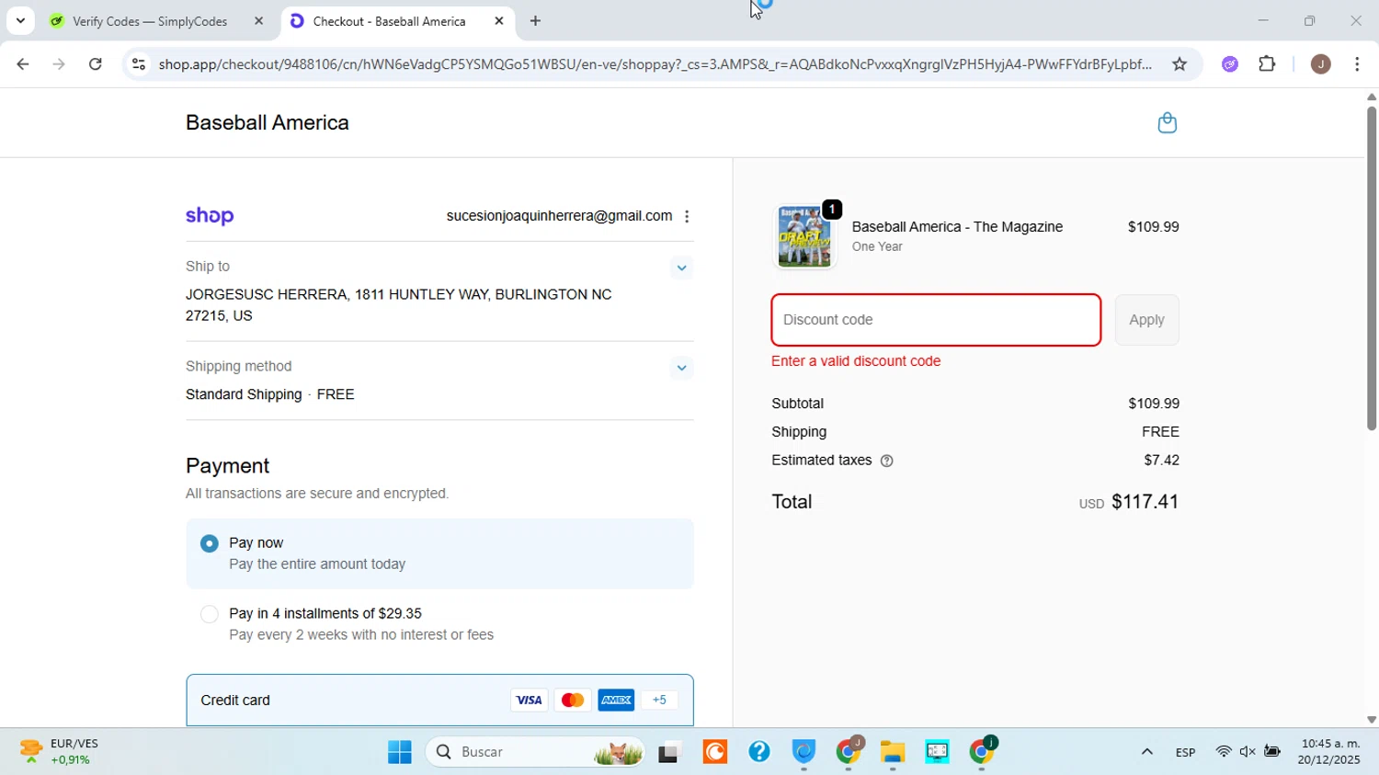Open the File Explorer taskbar icon
Image resolution: width=1379 pixels, height=775 pixels.
(893, 753)
